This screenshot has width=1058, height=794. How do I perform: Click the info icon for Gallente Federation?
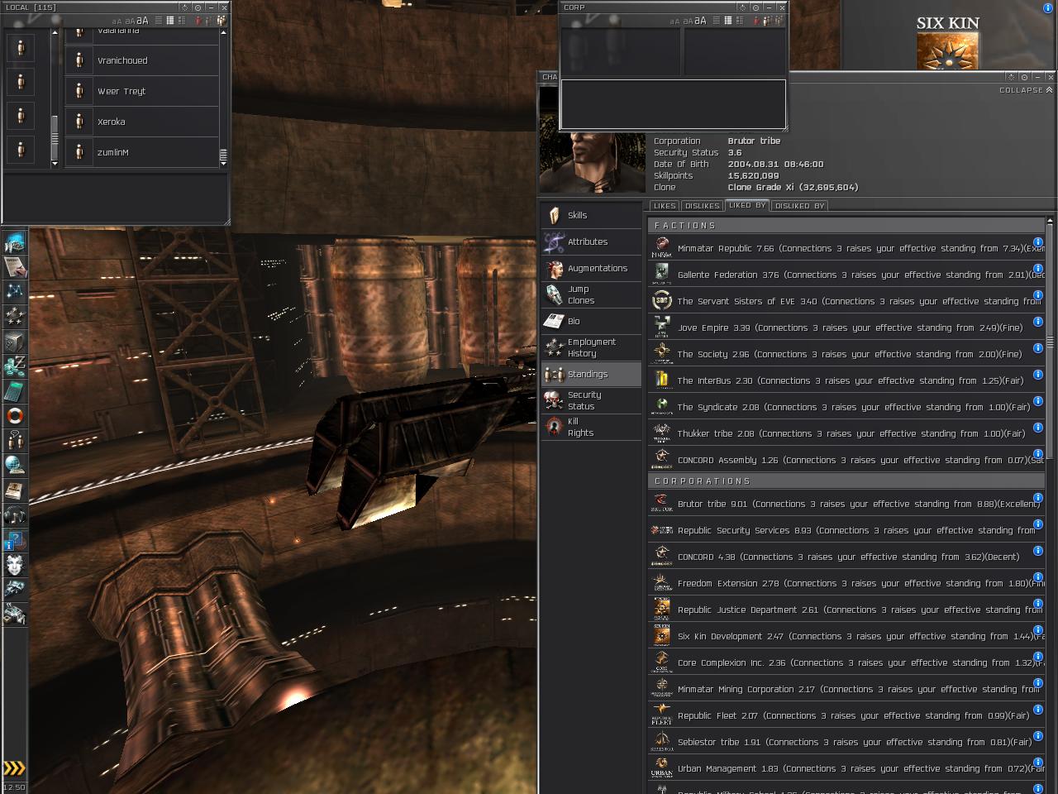[x=1038, y=269]
